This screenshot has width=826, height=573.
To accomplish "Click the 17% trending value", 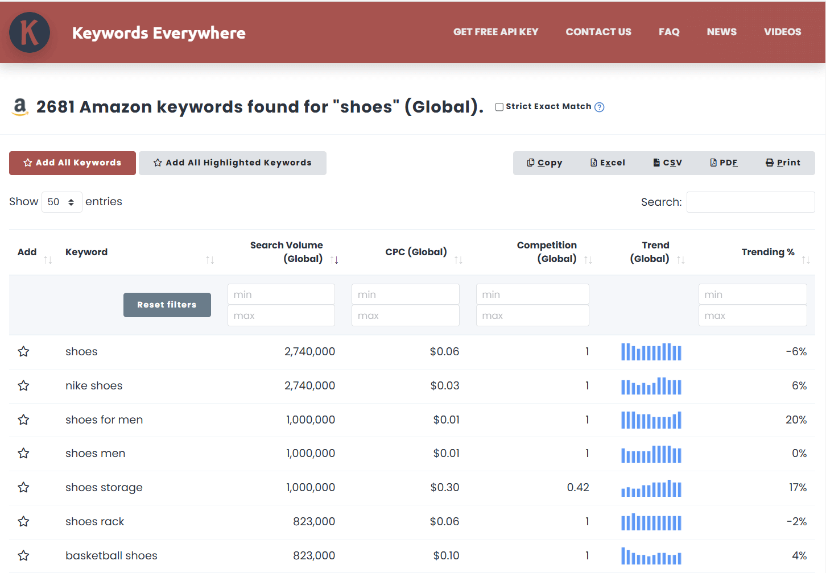I will [798, 487].
